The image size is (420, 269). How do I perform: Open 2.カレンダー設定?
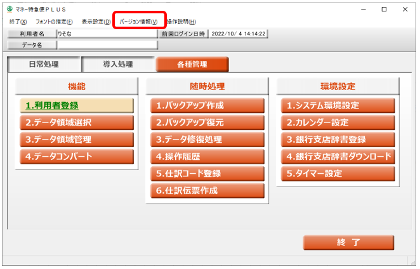point(338,122)
